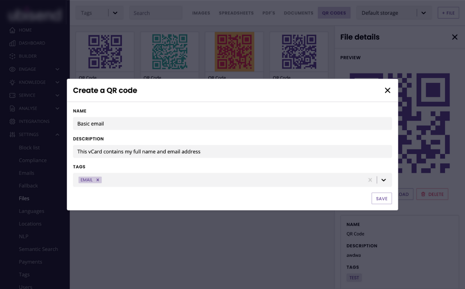Open the Integrations icon in sidebar
This screenshot has width=465, height=289.
click(x=12, y=122)
